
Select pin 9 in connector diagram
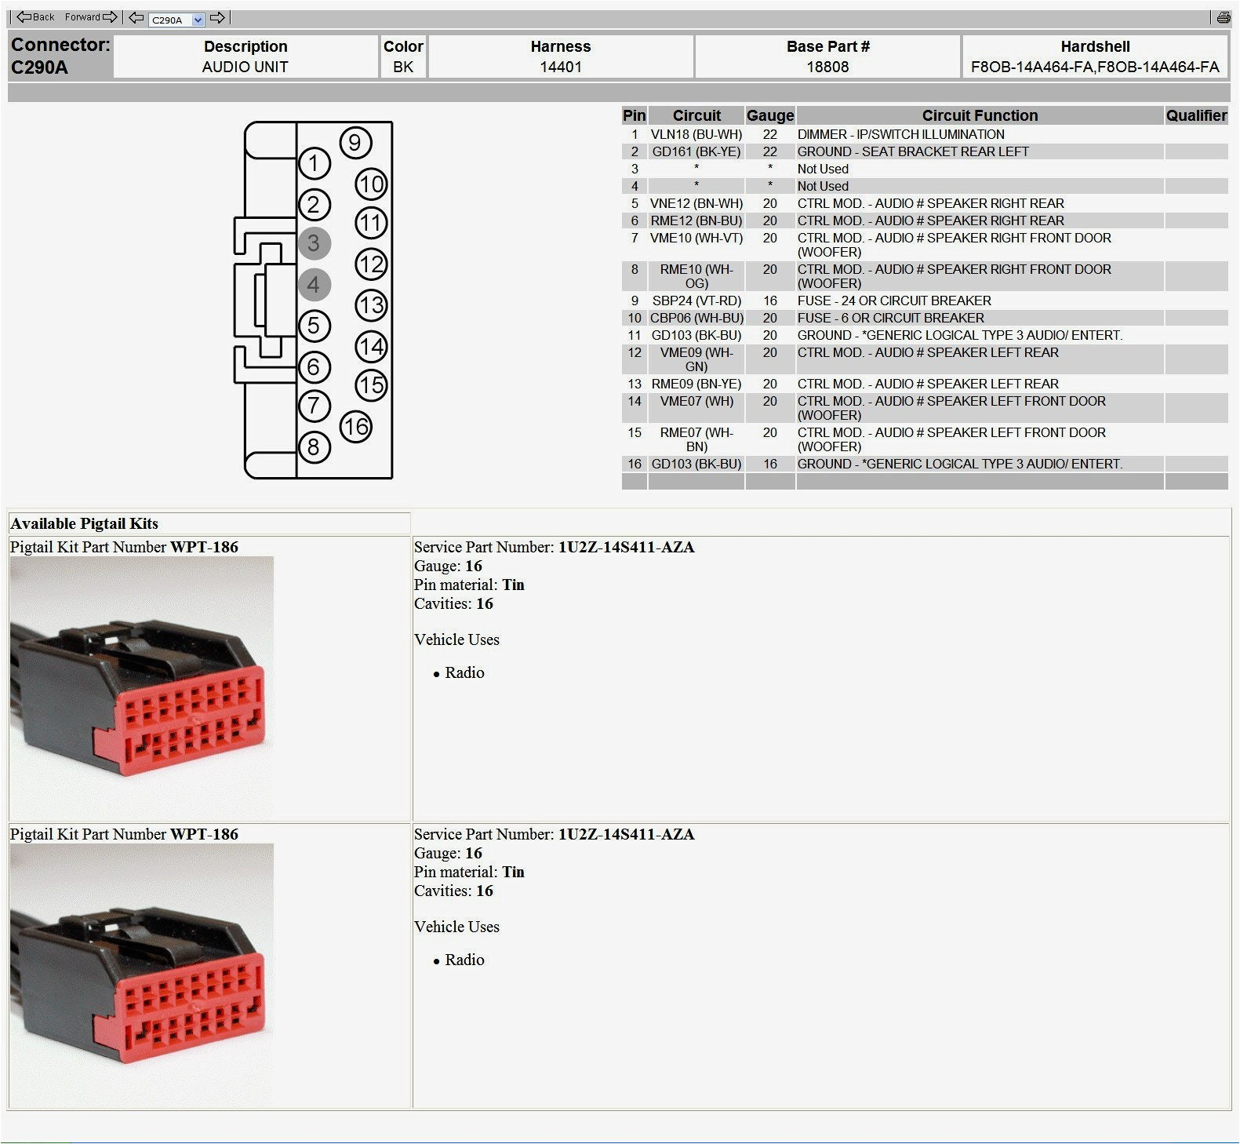(355, 143)
